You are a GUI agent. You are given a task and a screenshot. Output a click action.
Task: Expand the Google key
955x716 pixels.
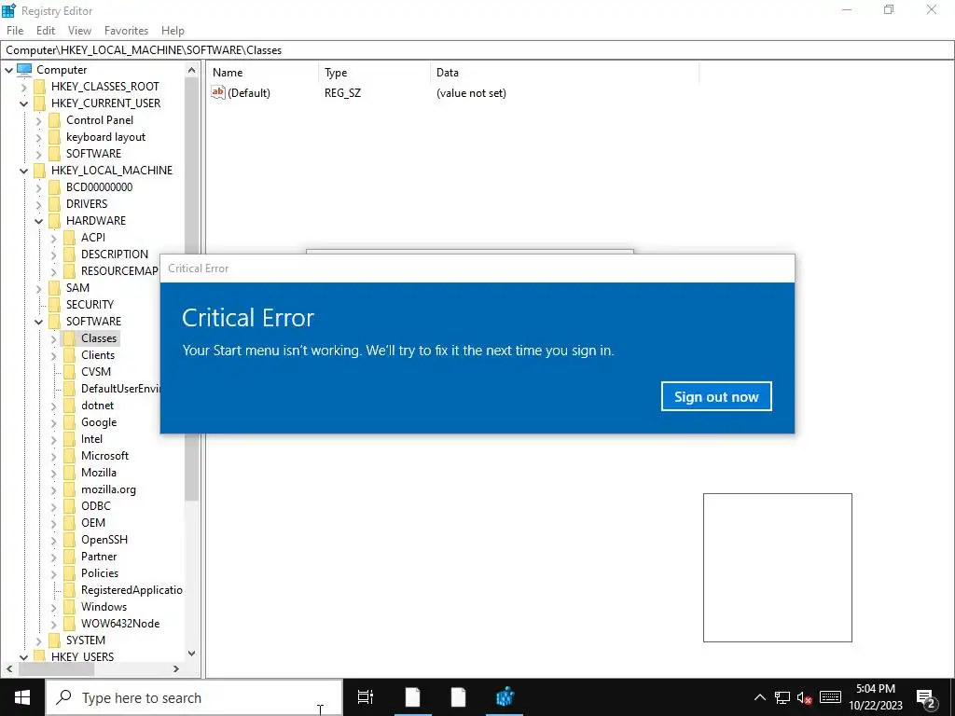(x=53, y=422)
